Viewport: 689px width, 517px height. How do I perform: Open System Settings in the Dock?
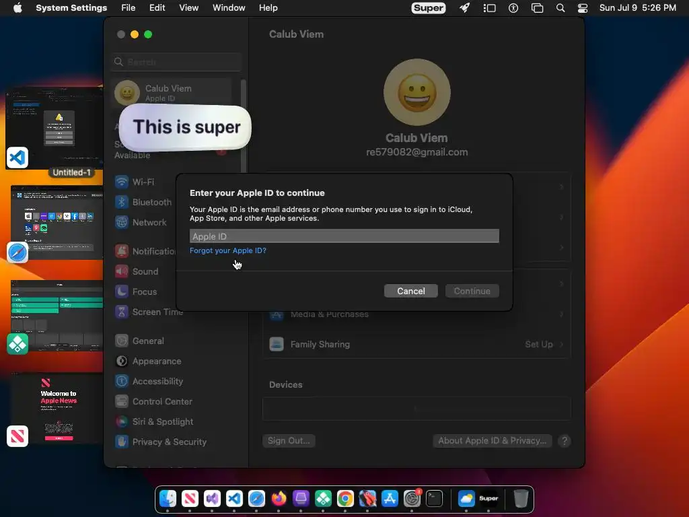(412, 499)
